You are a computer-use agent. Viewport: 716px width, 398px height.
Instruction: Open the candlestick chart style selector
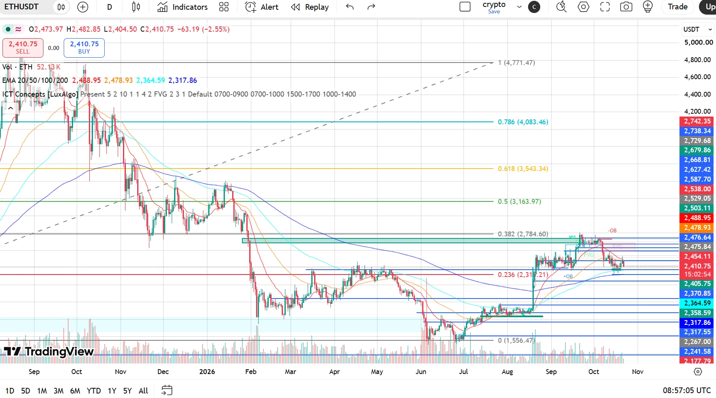click(136, 7)
